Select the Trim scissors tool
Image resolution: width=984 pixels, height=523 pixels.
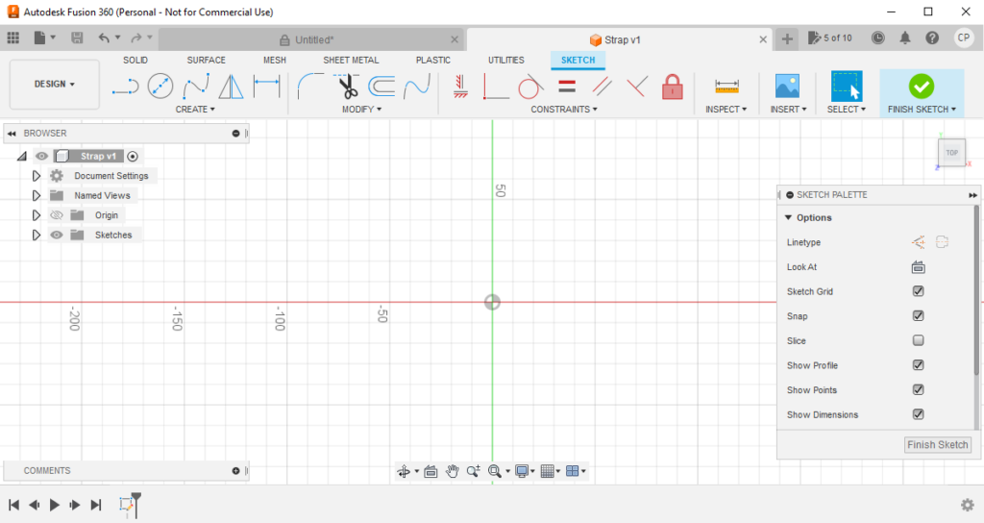pyautogui.click(x=347, y=87)
